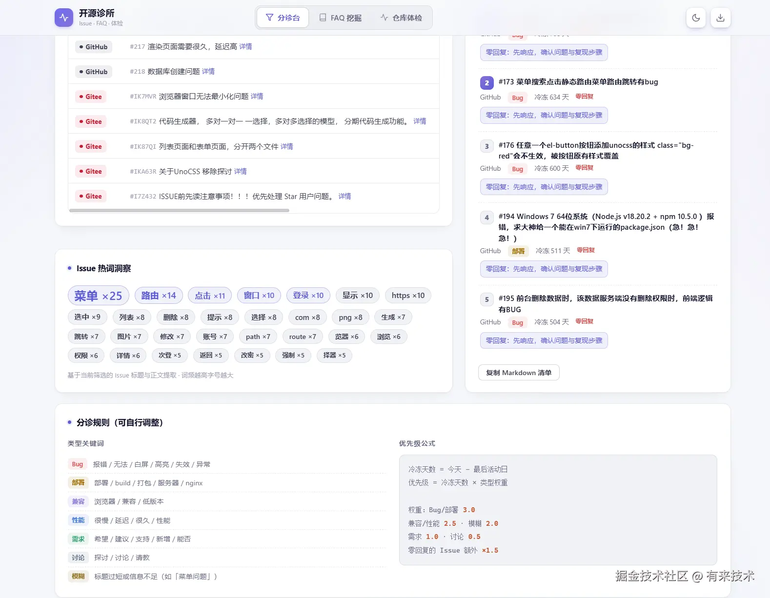Click the book icon beside FAQ 挖掘
This screenshot has height=598, width=770.
(x=323, y=18)
